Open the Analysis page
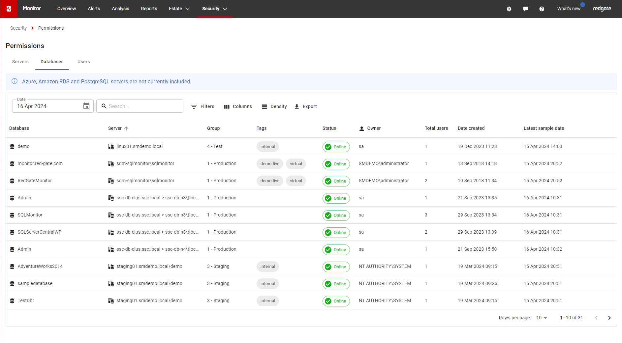The image size is (622, 343). 120,9
